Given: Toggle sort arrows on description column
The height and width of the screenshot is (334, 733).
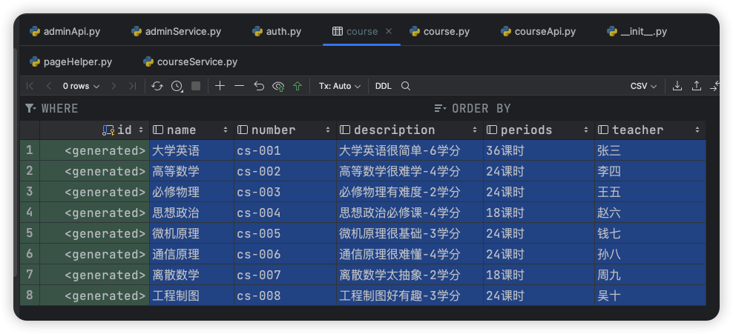Looking at the screenshot, I should tap(475, 130).
